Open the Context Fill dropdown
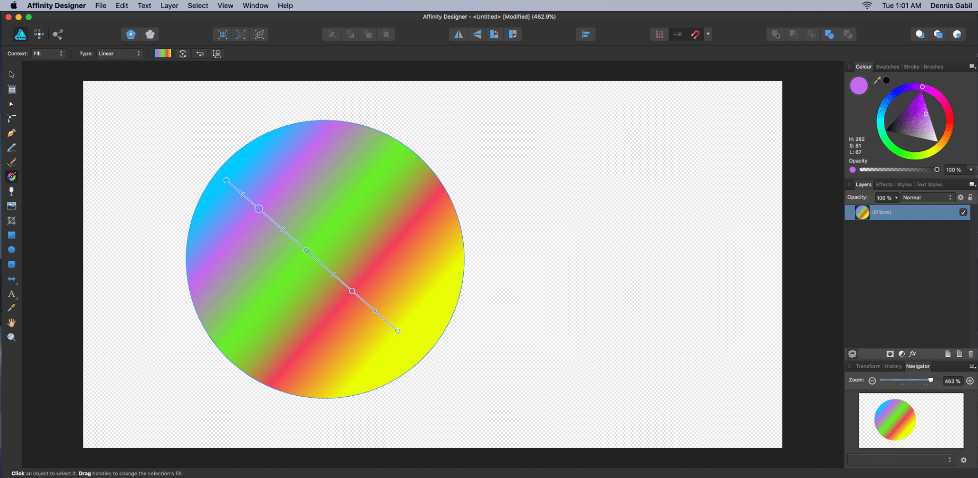 (48, 54)
